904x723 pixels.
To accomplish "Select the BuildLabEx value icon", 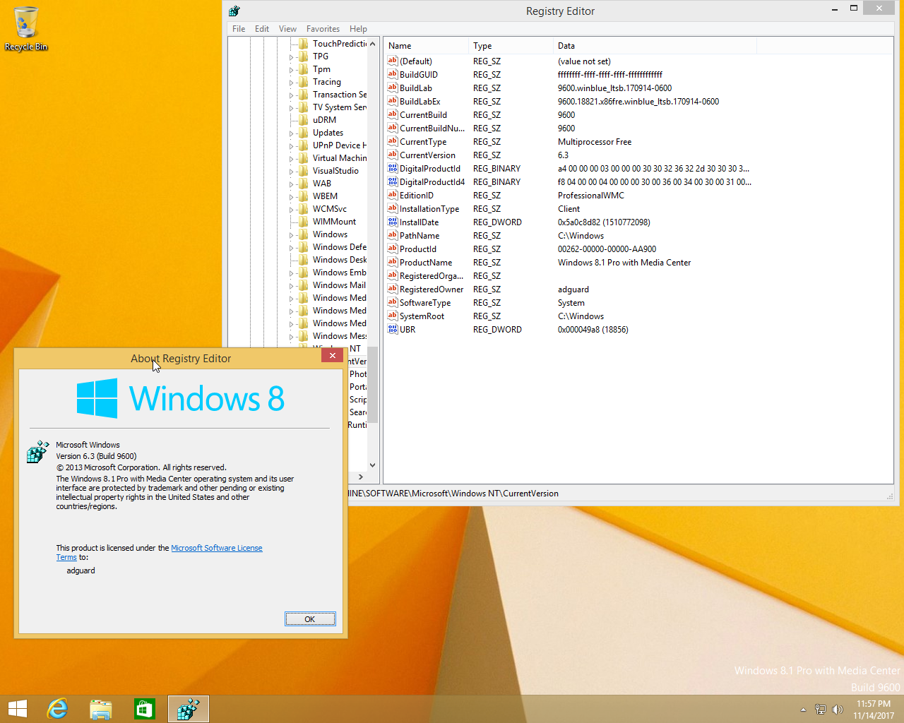I will pyautogui.click(x=393, y=101).
